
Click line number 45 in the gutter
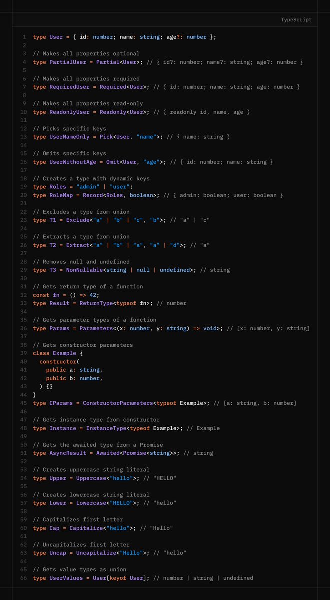coord(24,403)
